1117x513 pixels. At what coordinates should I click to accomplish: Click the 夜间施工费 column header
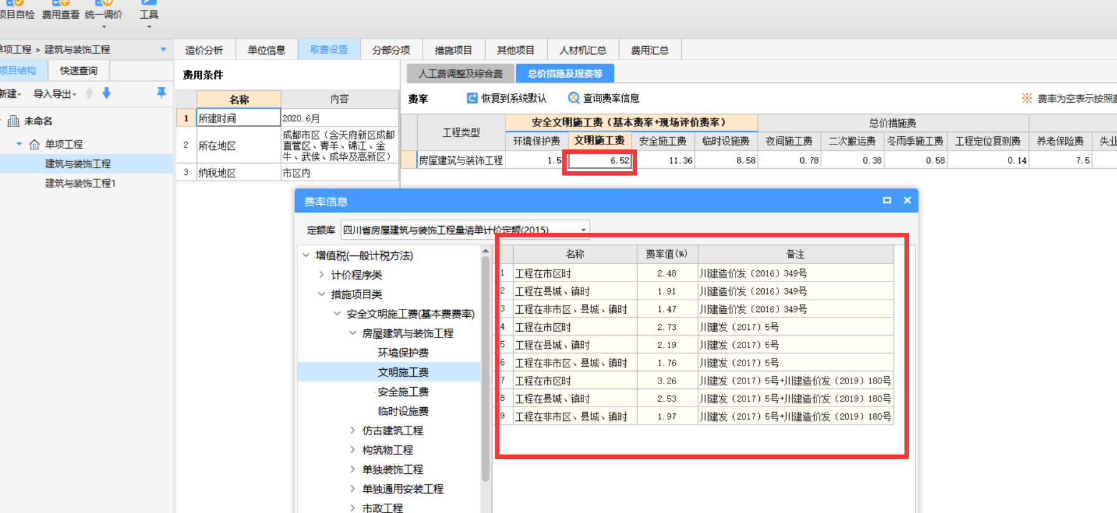(789, 141)
